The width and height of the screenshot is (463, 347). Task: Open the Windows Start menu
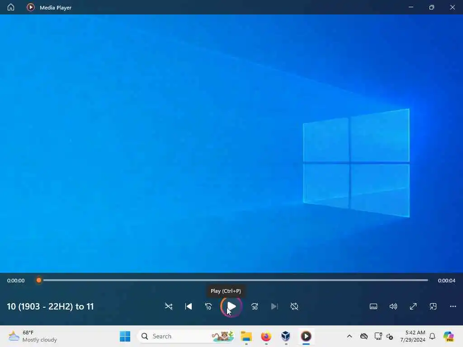click(x=125, y=336)
